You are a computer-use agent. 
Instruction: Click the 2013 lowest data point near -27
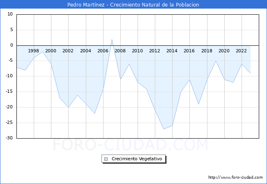(163, 129)
